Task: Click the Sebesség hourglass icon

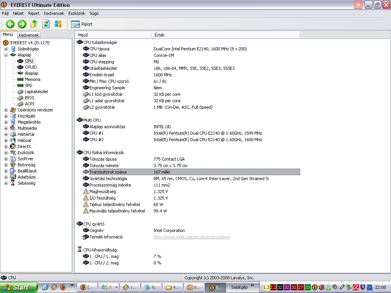Action: pos(13,183)
